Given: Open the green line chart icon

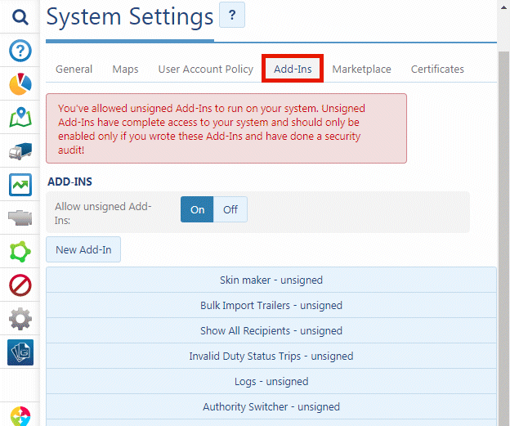Looking at the screenshot, I should [x=20, y=185].
